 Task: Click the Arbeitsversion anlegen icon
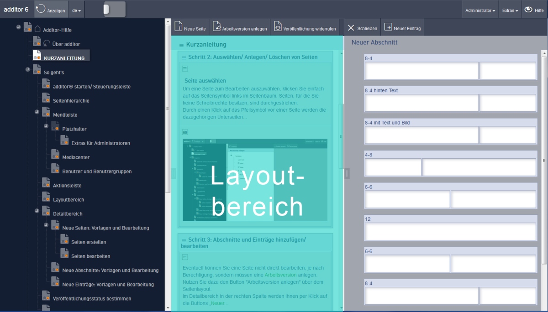point(216,27)
